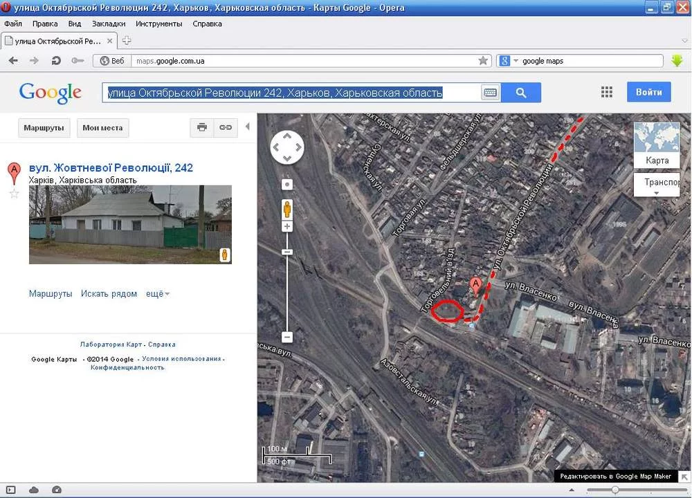Go back with the browser back arrow
692x498 pixels.
(13, 61)
